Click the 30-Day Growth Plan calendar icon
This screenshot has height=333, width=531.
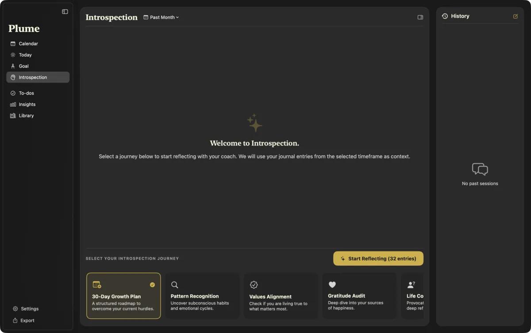pos(97,285)
